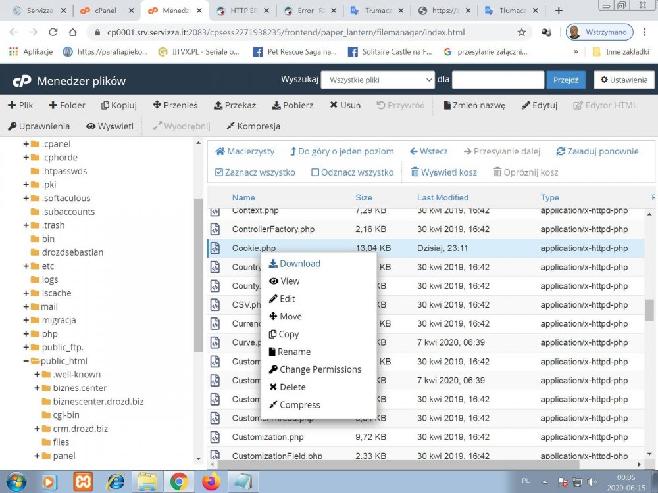The height and width of the screenshot is (493, 658).
Task: Choose Change Permissions from the context menu
Action: (315, 369)
